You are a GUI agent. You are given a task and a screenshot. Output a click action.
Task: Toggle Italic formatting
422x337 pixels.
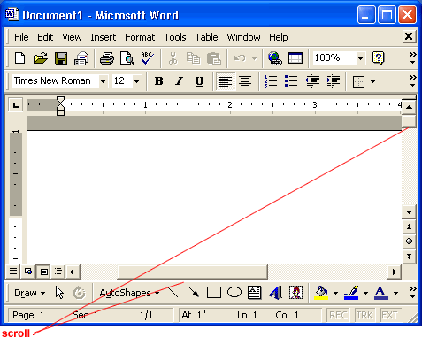click(x=179, y=81)
